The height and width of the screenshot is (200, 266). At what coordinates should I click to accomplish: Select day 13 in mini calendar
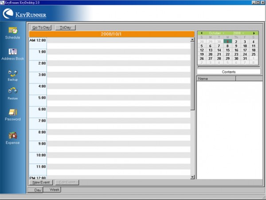pos(210,50)
